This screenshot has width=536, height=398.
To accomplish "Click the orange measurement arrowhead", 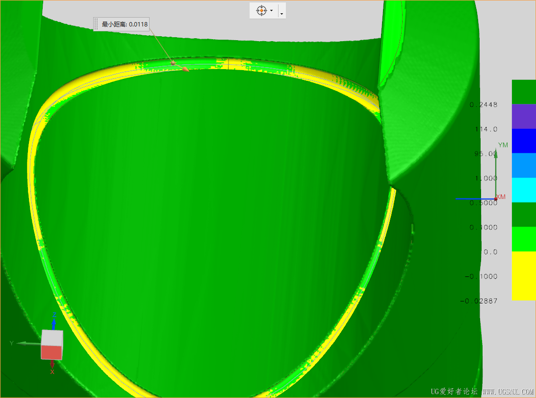I will coord(185,69).
